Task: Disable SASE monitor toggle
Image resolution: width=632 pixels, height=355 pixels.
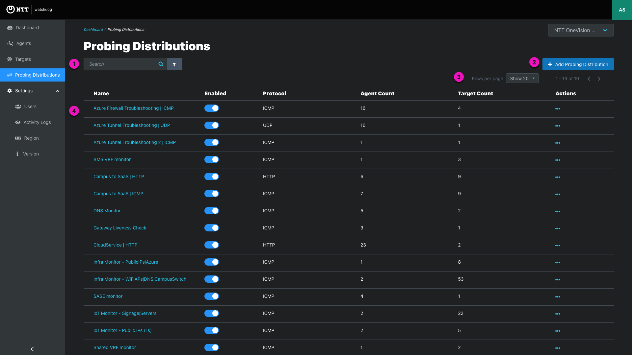Action: click(212, 296)
